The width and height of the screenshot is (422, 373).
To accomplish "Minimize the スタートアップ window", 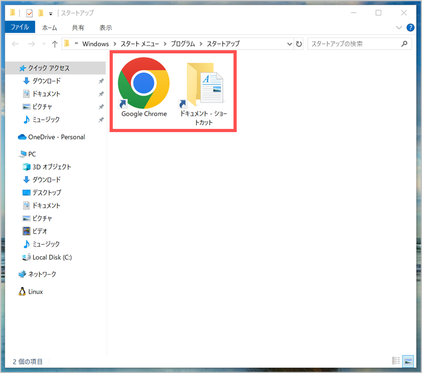I will [x=354, y=13].
